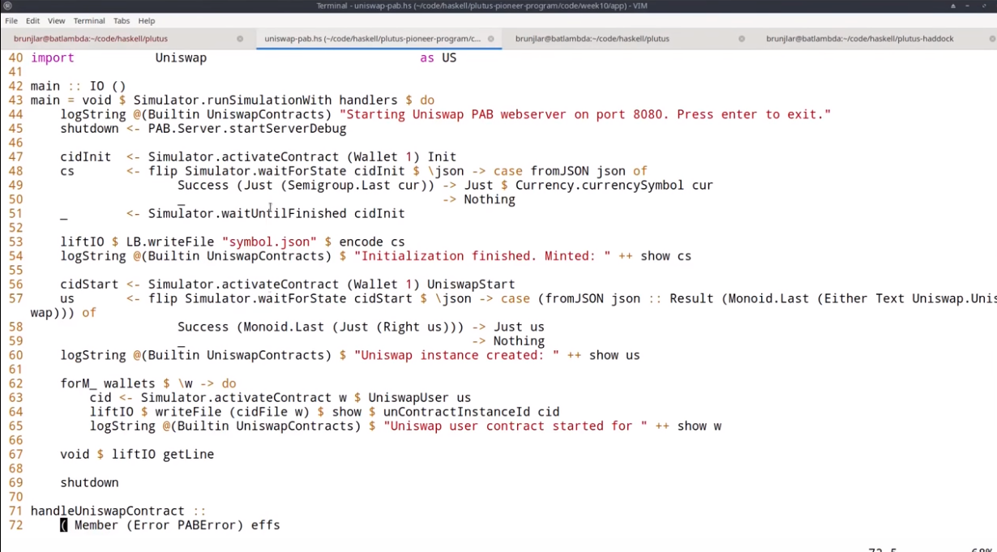Screen dimensions: 997x552
Task: Select the uniswap-pab.hs VIM tab
Action: tap(372, 39)
